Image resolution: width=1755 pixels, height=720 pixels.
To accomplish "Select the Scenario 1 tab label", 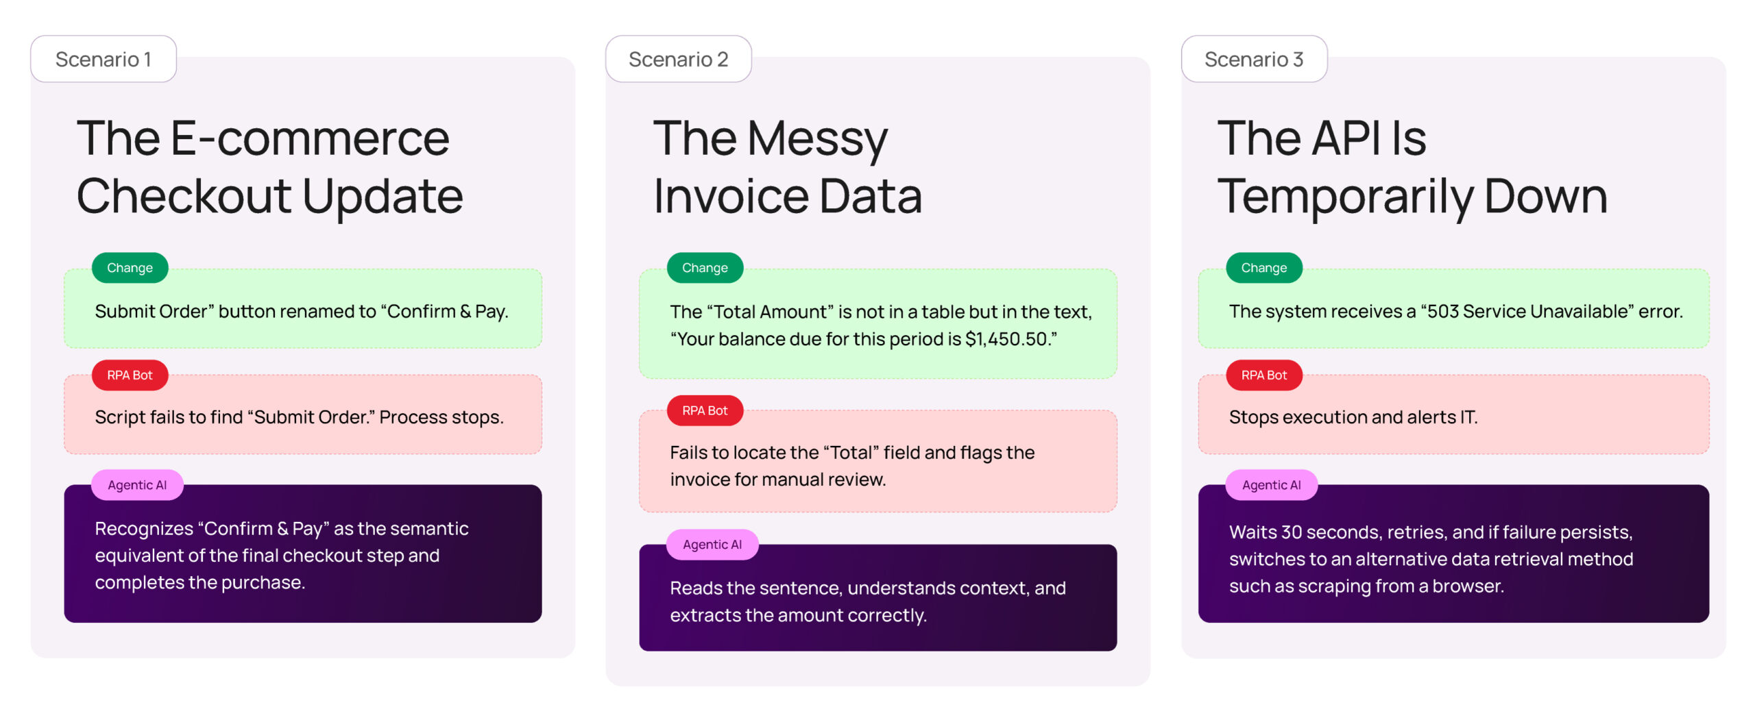I will pyautogui.click(x=103, y=60).
